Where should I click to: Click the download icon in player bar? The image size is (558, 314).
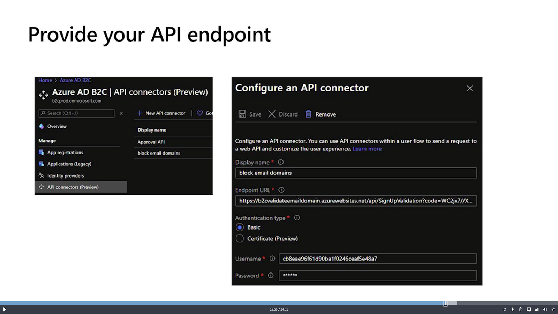[513, 309]
